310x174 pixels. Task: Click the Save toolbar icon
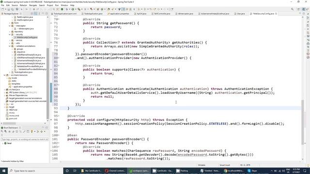(x=9, y=9)
